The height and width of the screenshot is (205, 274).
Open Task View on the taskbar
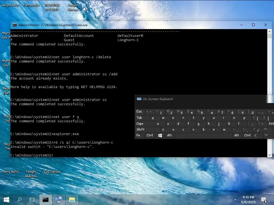tap(32, 200)
